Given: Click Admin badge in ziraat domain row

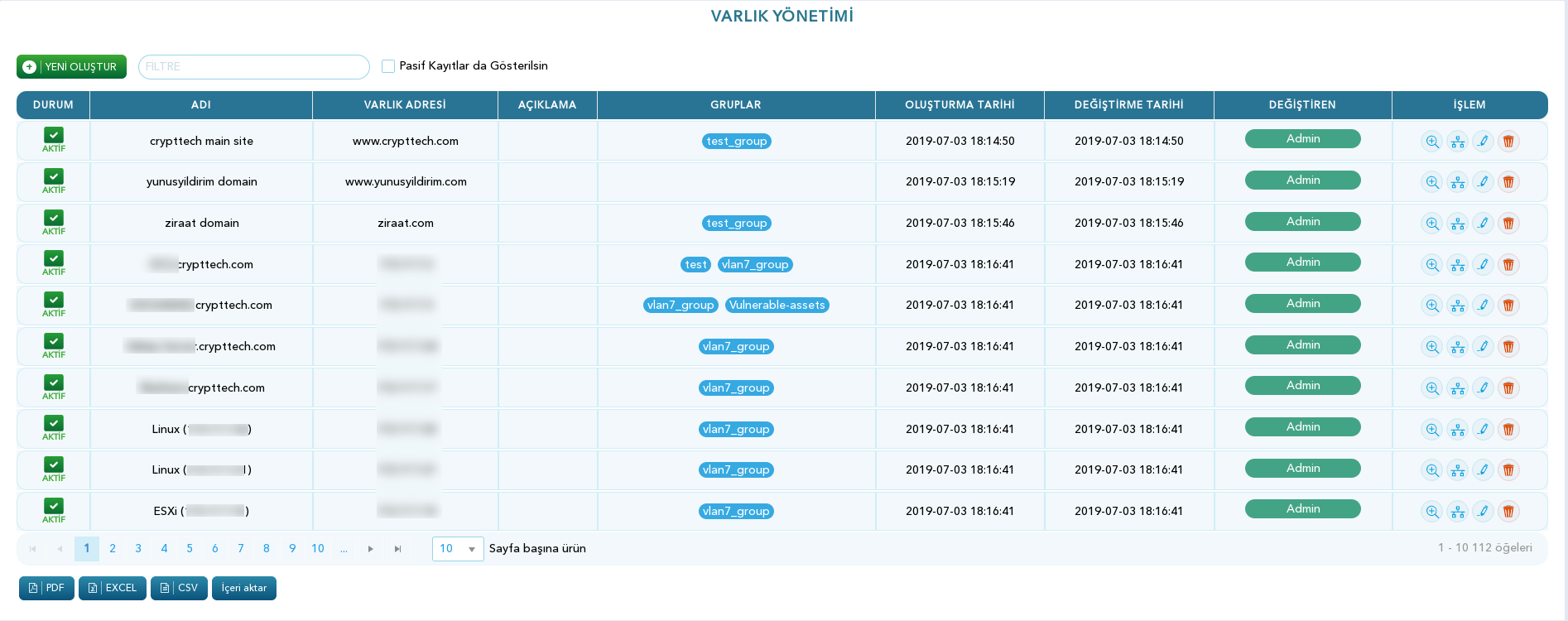Looking at the screenshot, I should click(1303, 222).
